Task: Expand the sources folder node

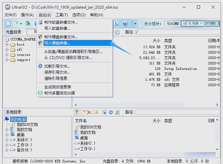Action: tap(7, 55)
